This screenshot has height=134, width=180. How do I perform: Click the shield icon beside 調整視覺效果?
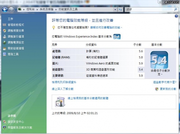pos(4,31)
